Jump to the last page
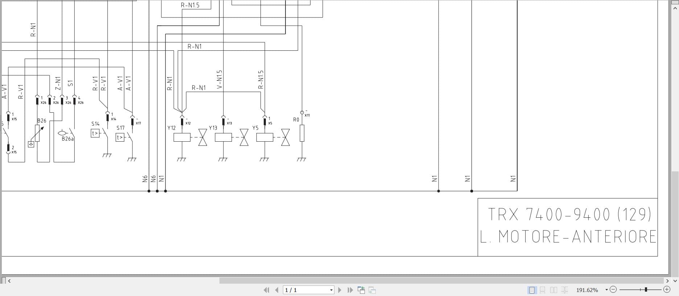Viewport: 679px width, 296px height. (x=350, y=290)
